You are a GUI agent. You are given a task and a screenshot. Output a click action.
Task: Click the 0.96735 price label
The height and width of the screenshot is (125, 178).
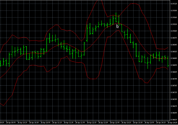pyautogui.click(x=175, y=92)
